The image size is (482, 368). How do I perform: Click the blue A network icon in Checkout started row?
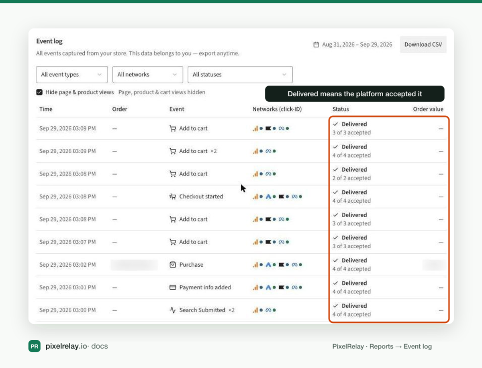[x=269, y=197]
